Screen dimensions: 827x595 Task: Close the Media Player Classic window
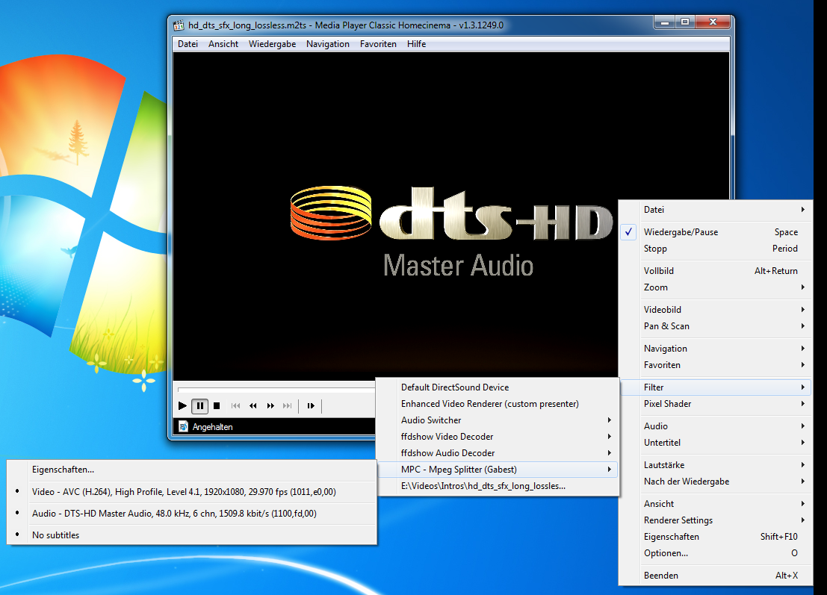point(713,22)
